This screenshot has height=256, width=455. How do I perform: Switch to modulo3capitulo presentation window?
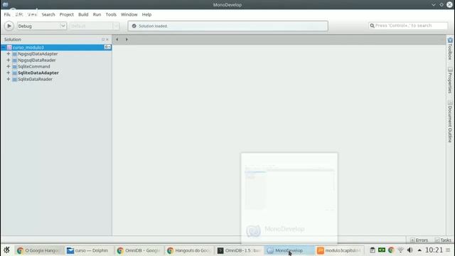pyautogui.click(x=339, y=250)
